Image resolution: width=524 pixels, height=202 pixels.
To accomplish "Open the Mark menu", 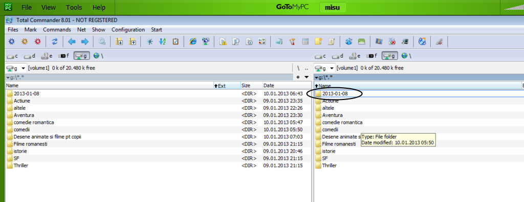I will [30, 30].
